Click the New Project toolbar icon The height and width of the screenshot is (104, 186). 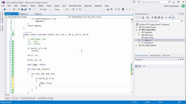14,10
